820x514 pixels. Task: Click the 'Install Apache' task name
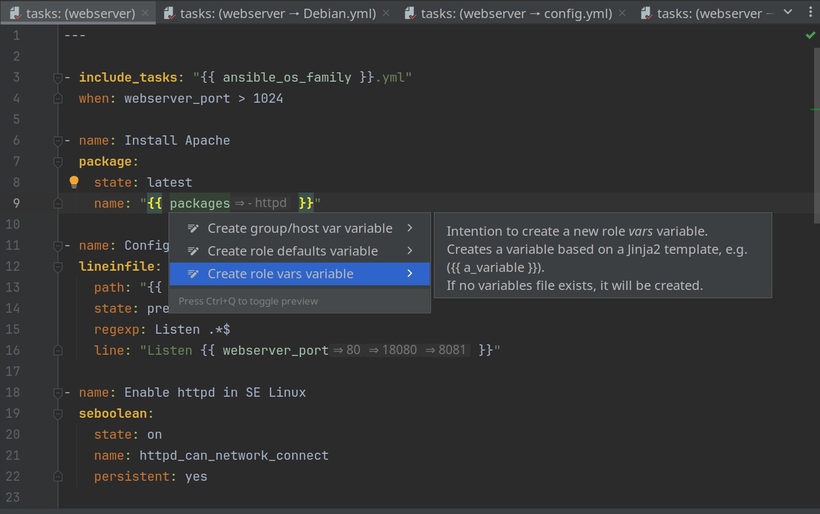[x=177, y=140]
